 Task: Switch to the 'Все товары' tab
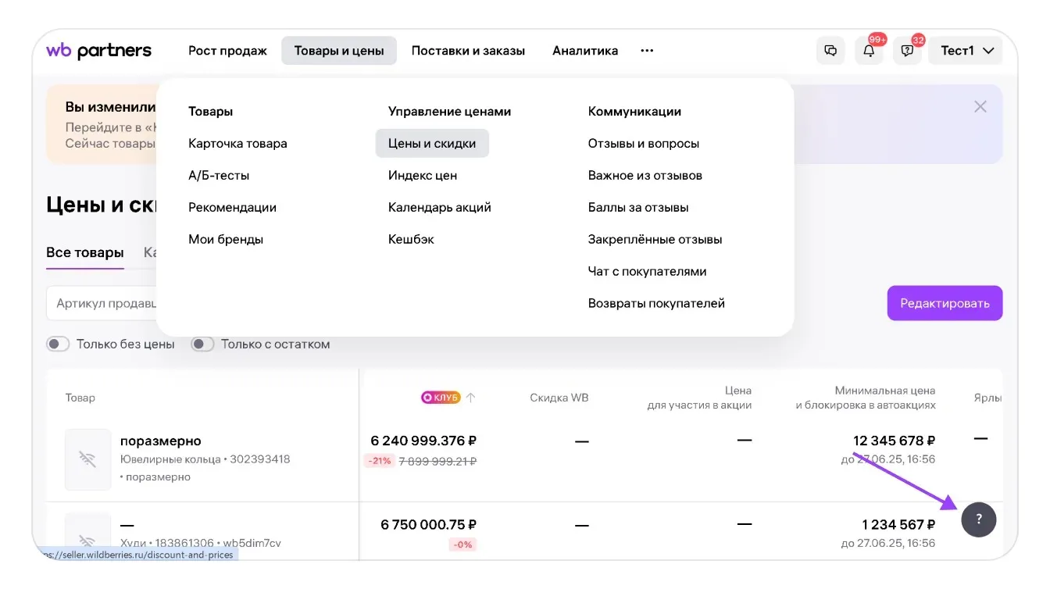84,253
